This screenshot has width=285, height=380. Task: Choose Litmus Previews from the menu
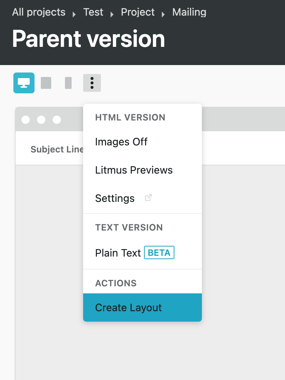coord(134,170)
